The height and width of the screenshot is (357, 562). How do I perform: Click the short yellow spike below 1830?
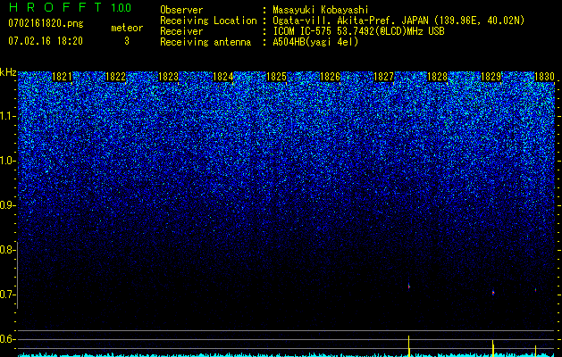pos(535,351)
